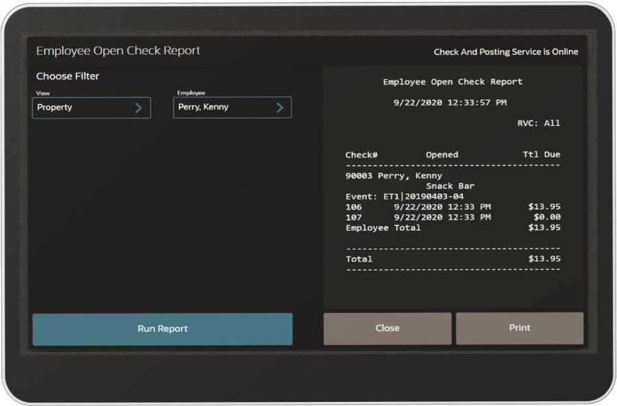Click the Employee Open Check Report heading inside receipt
The height and width of the screenshot is (406, 617).
click(x=453, y=81)
